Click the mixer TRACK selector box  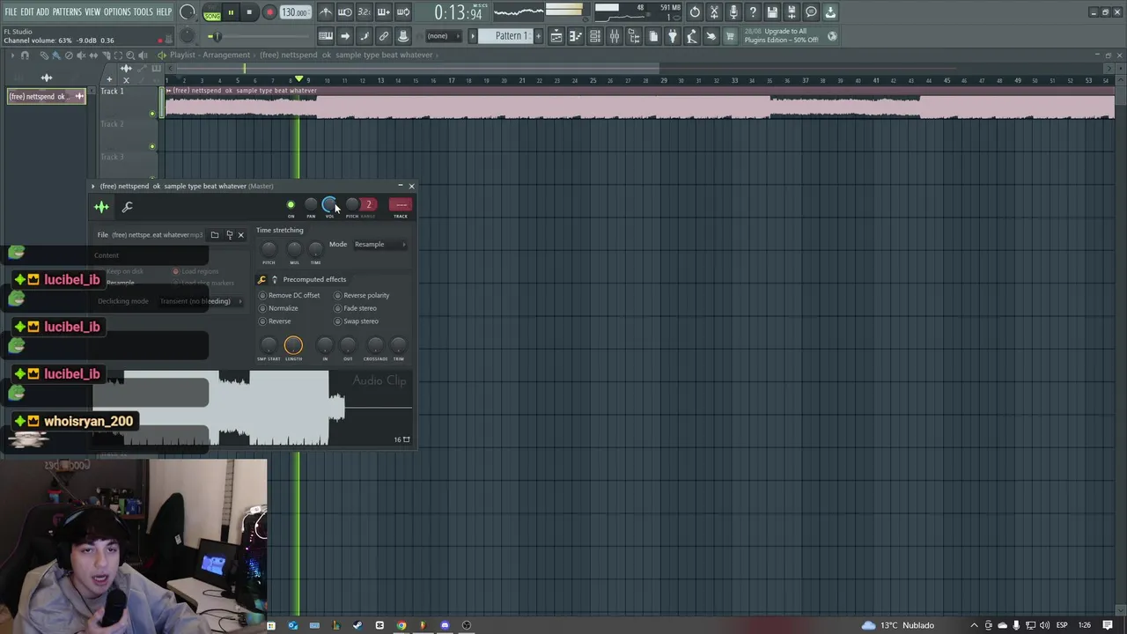401,205
